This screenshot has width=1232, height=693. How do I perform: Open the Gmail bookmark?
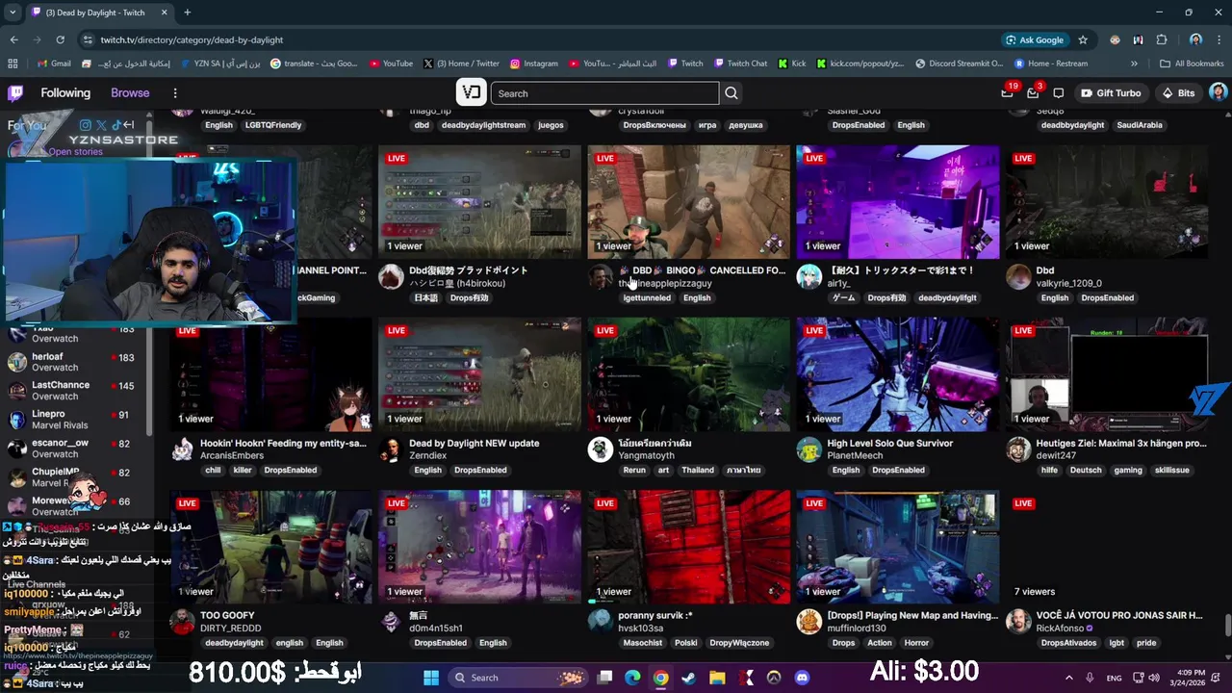[x=54, y=64]
